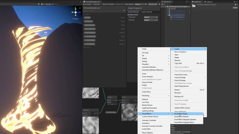This screenshot has height=134, width=239.
Task: Click the bottom-left swirl node preview thumbnail
Action: click(x=91, y=125)
